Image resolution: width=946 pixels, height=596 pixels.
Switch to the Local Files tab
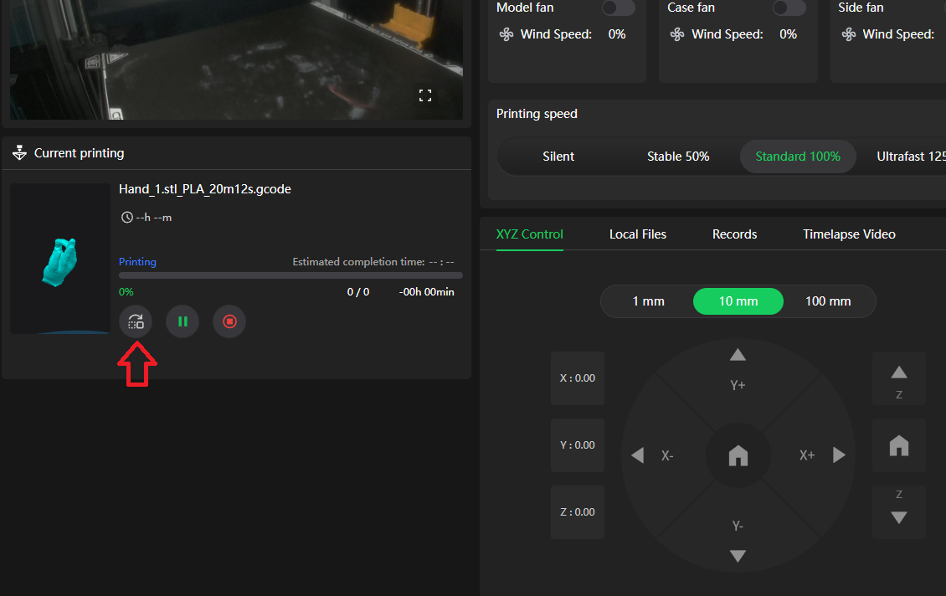point(638,234)
